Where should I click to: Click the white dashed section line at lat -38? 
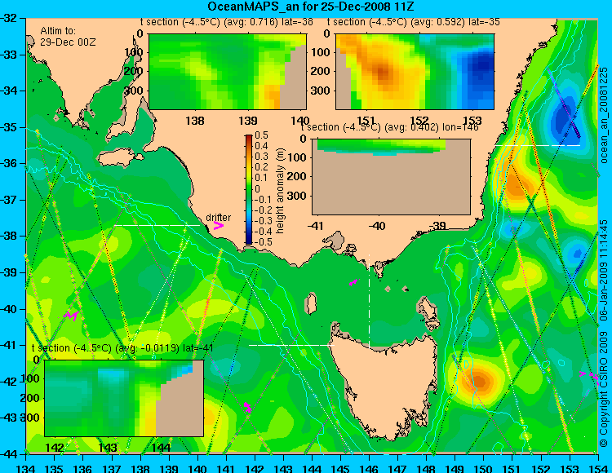(156, 225)
